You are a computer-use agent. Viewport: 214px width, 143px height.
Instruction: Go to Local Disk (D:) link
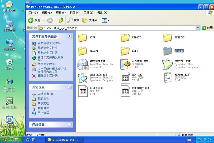click(47, 94)
